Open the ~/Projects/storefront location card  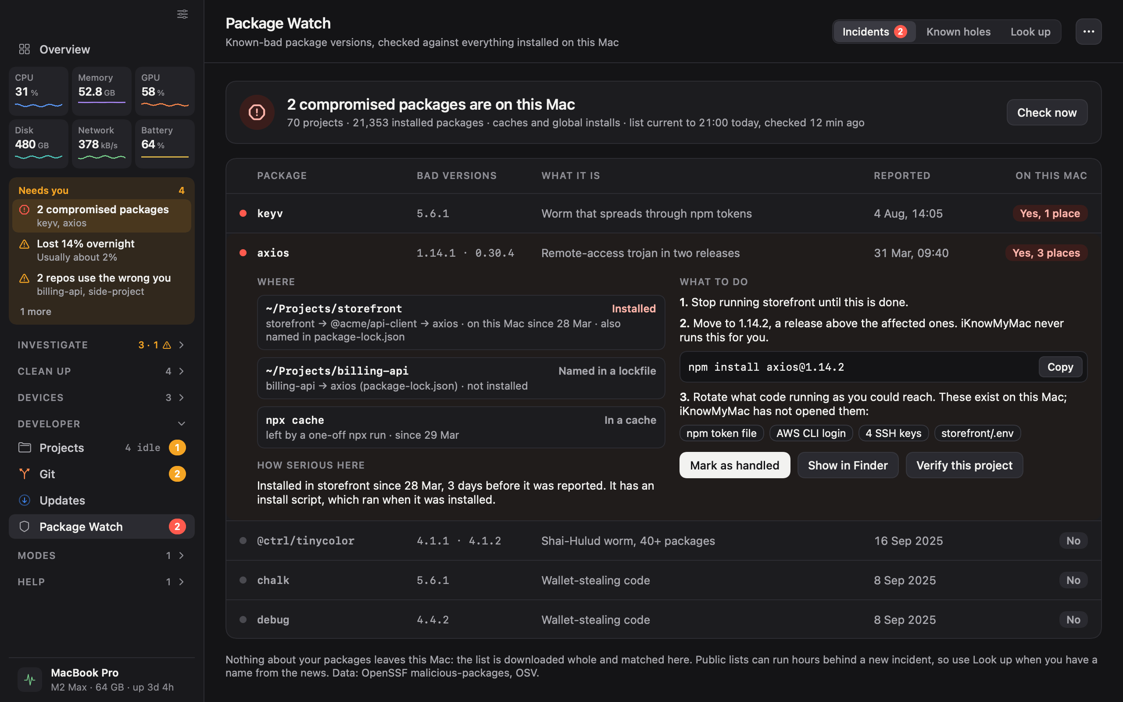point(461,322)
